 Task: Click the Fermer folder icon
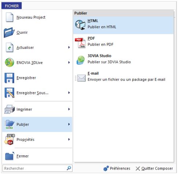(x=10, y=156)
